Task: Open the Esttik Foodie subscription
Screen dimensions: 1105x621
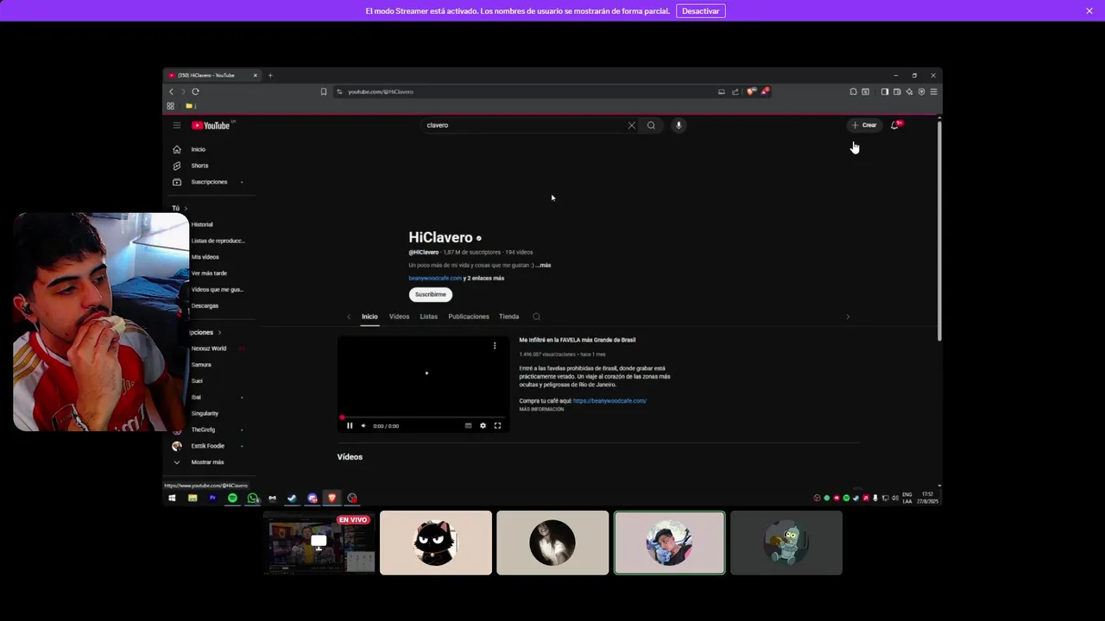Action: point(208,446)
